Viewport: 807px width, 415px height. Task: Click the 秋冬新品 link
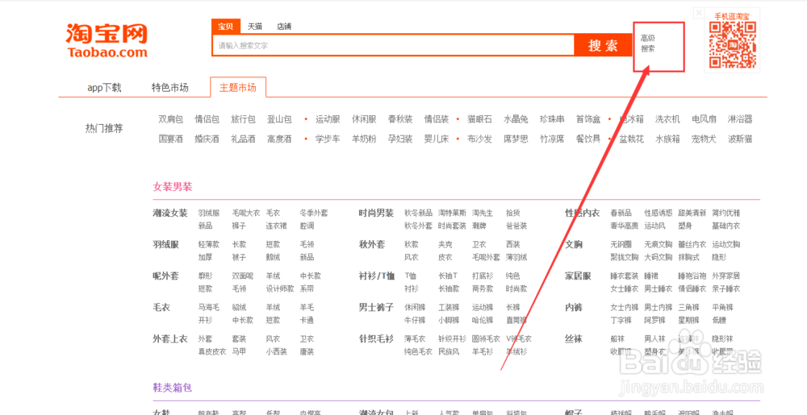tap(418, 213)
